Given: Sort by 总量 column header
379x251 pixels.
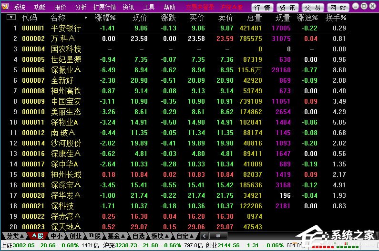Looking at the screenshot, I should (x=254, y=18).
